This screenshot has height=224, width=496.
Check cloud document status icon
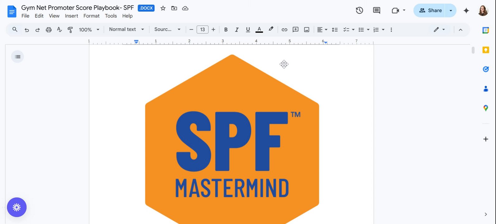point(185,8)
